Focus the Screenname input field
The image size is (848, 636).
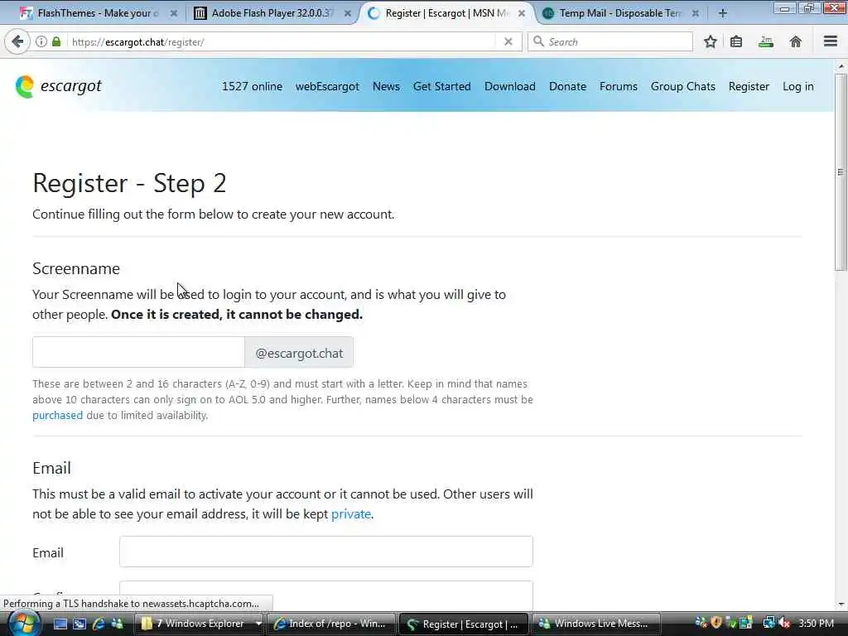point(138,352)
